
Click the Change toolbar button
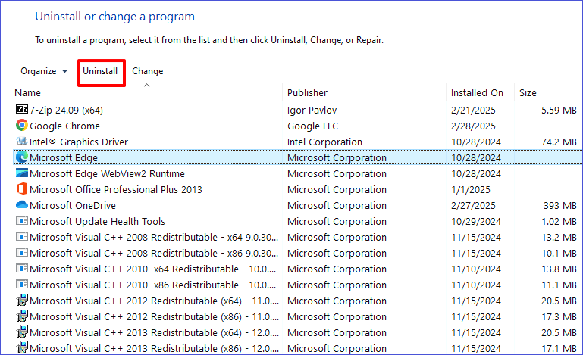[148, 71]
